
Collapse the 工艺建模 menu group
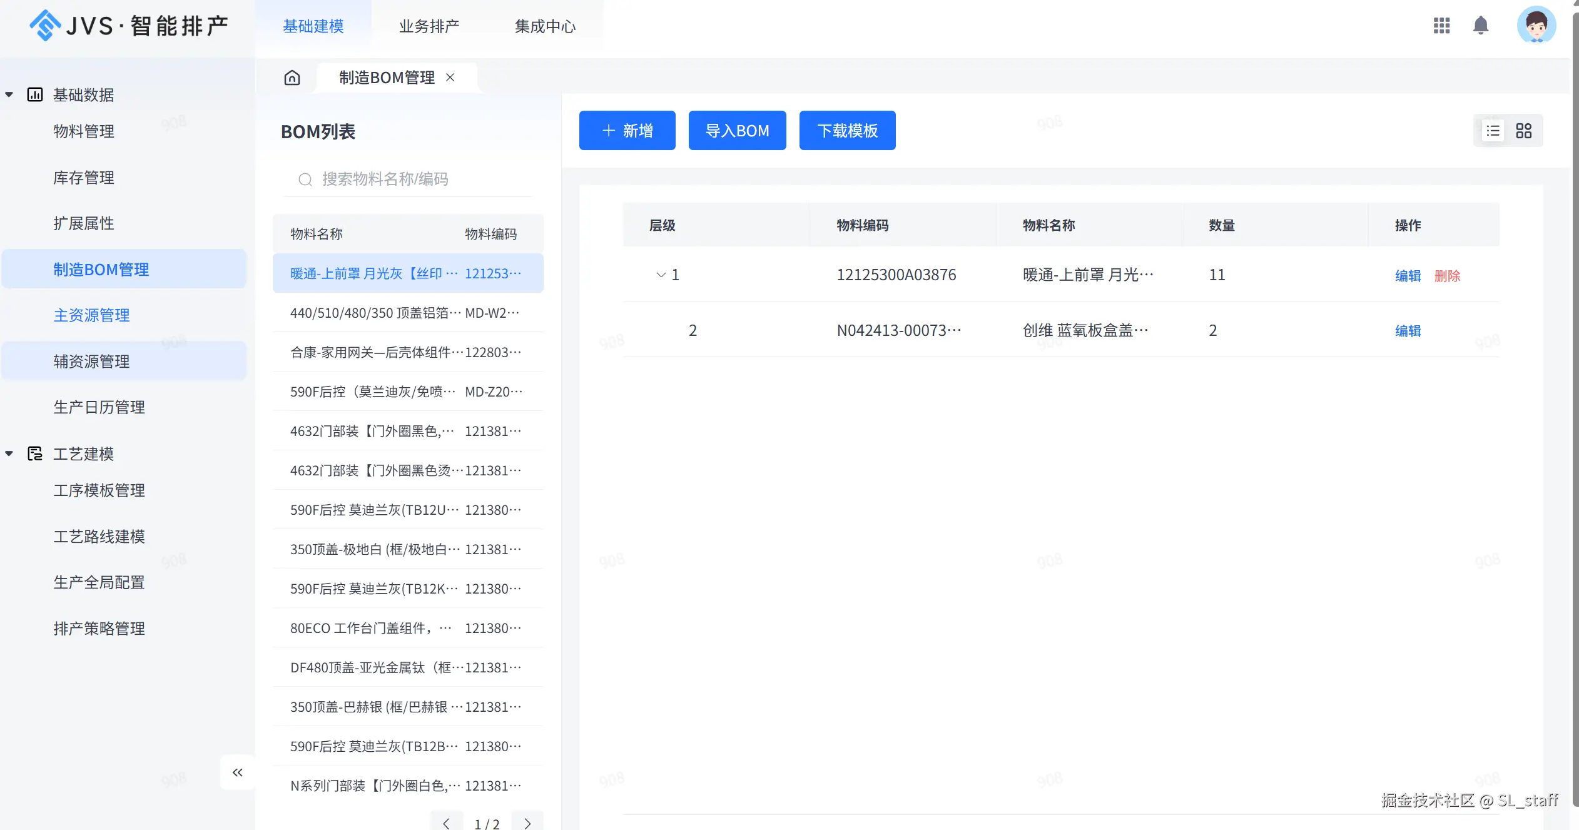click(x=9, y=453)
